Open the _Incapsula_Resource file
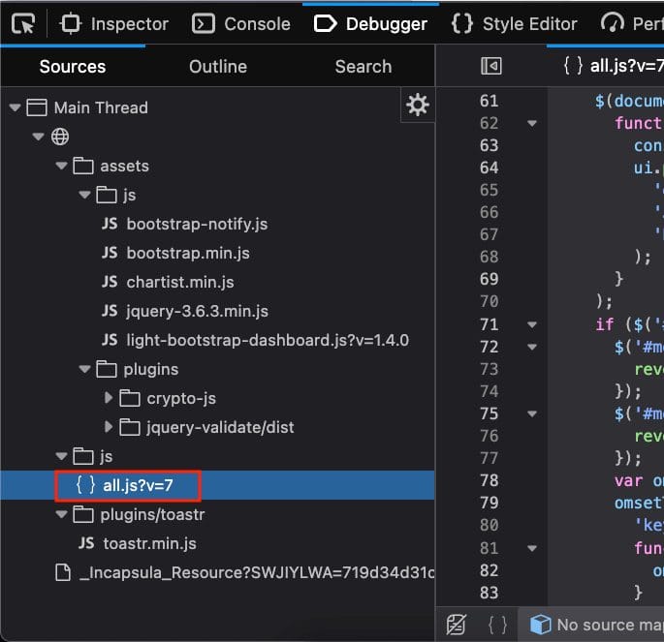Image resolution: width=664 pixels, height=642 pixels. [258, 572]
